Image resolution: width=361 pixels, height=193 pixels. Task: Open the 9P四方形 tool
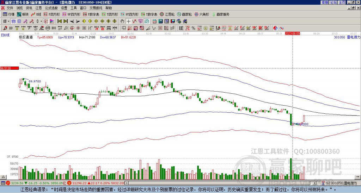click(x=71, y=14)
